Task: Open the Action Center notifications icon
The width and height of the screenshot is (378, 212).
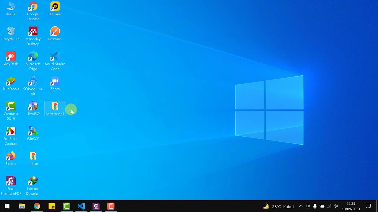Action: tap(368, 206)
